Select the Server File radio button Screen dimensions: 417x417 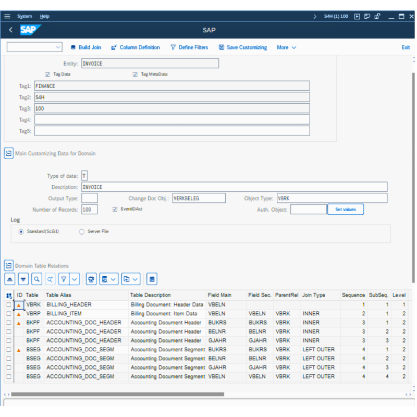[x=82, y=231]
